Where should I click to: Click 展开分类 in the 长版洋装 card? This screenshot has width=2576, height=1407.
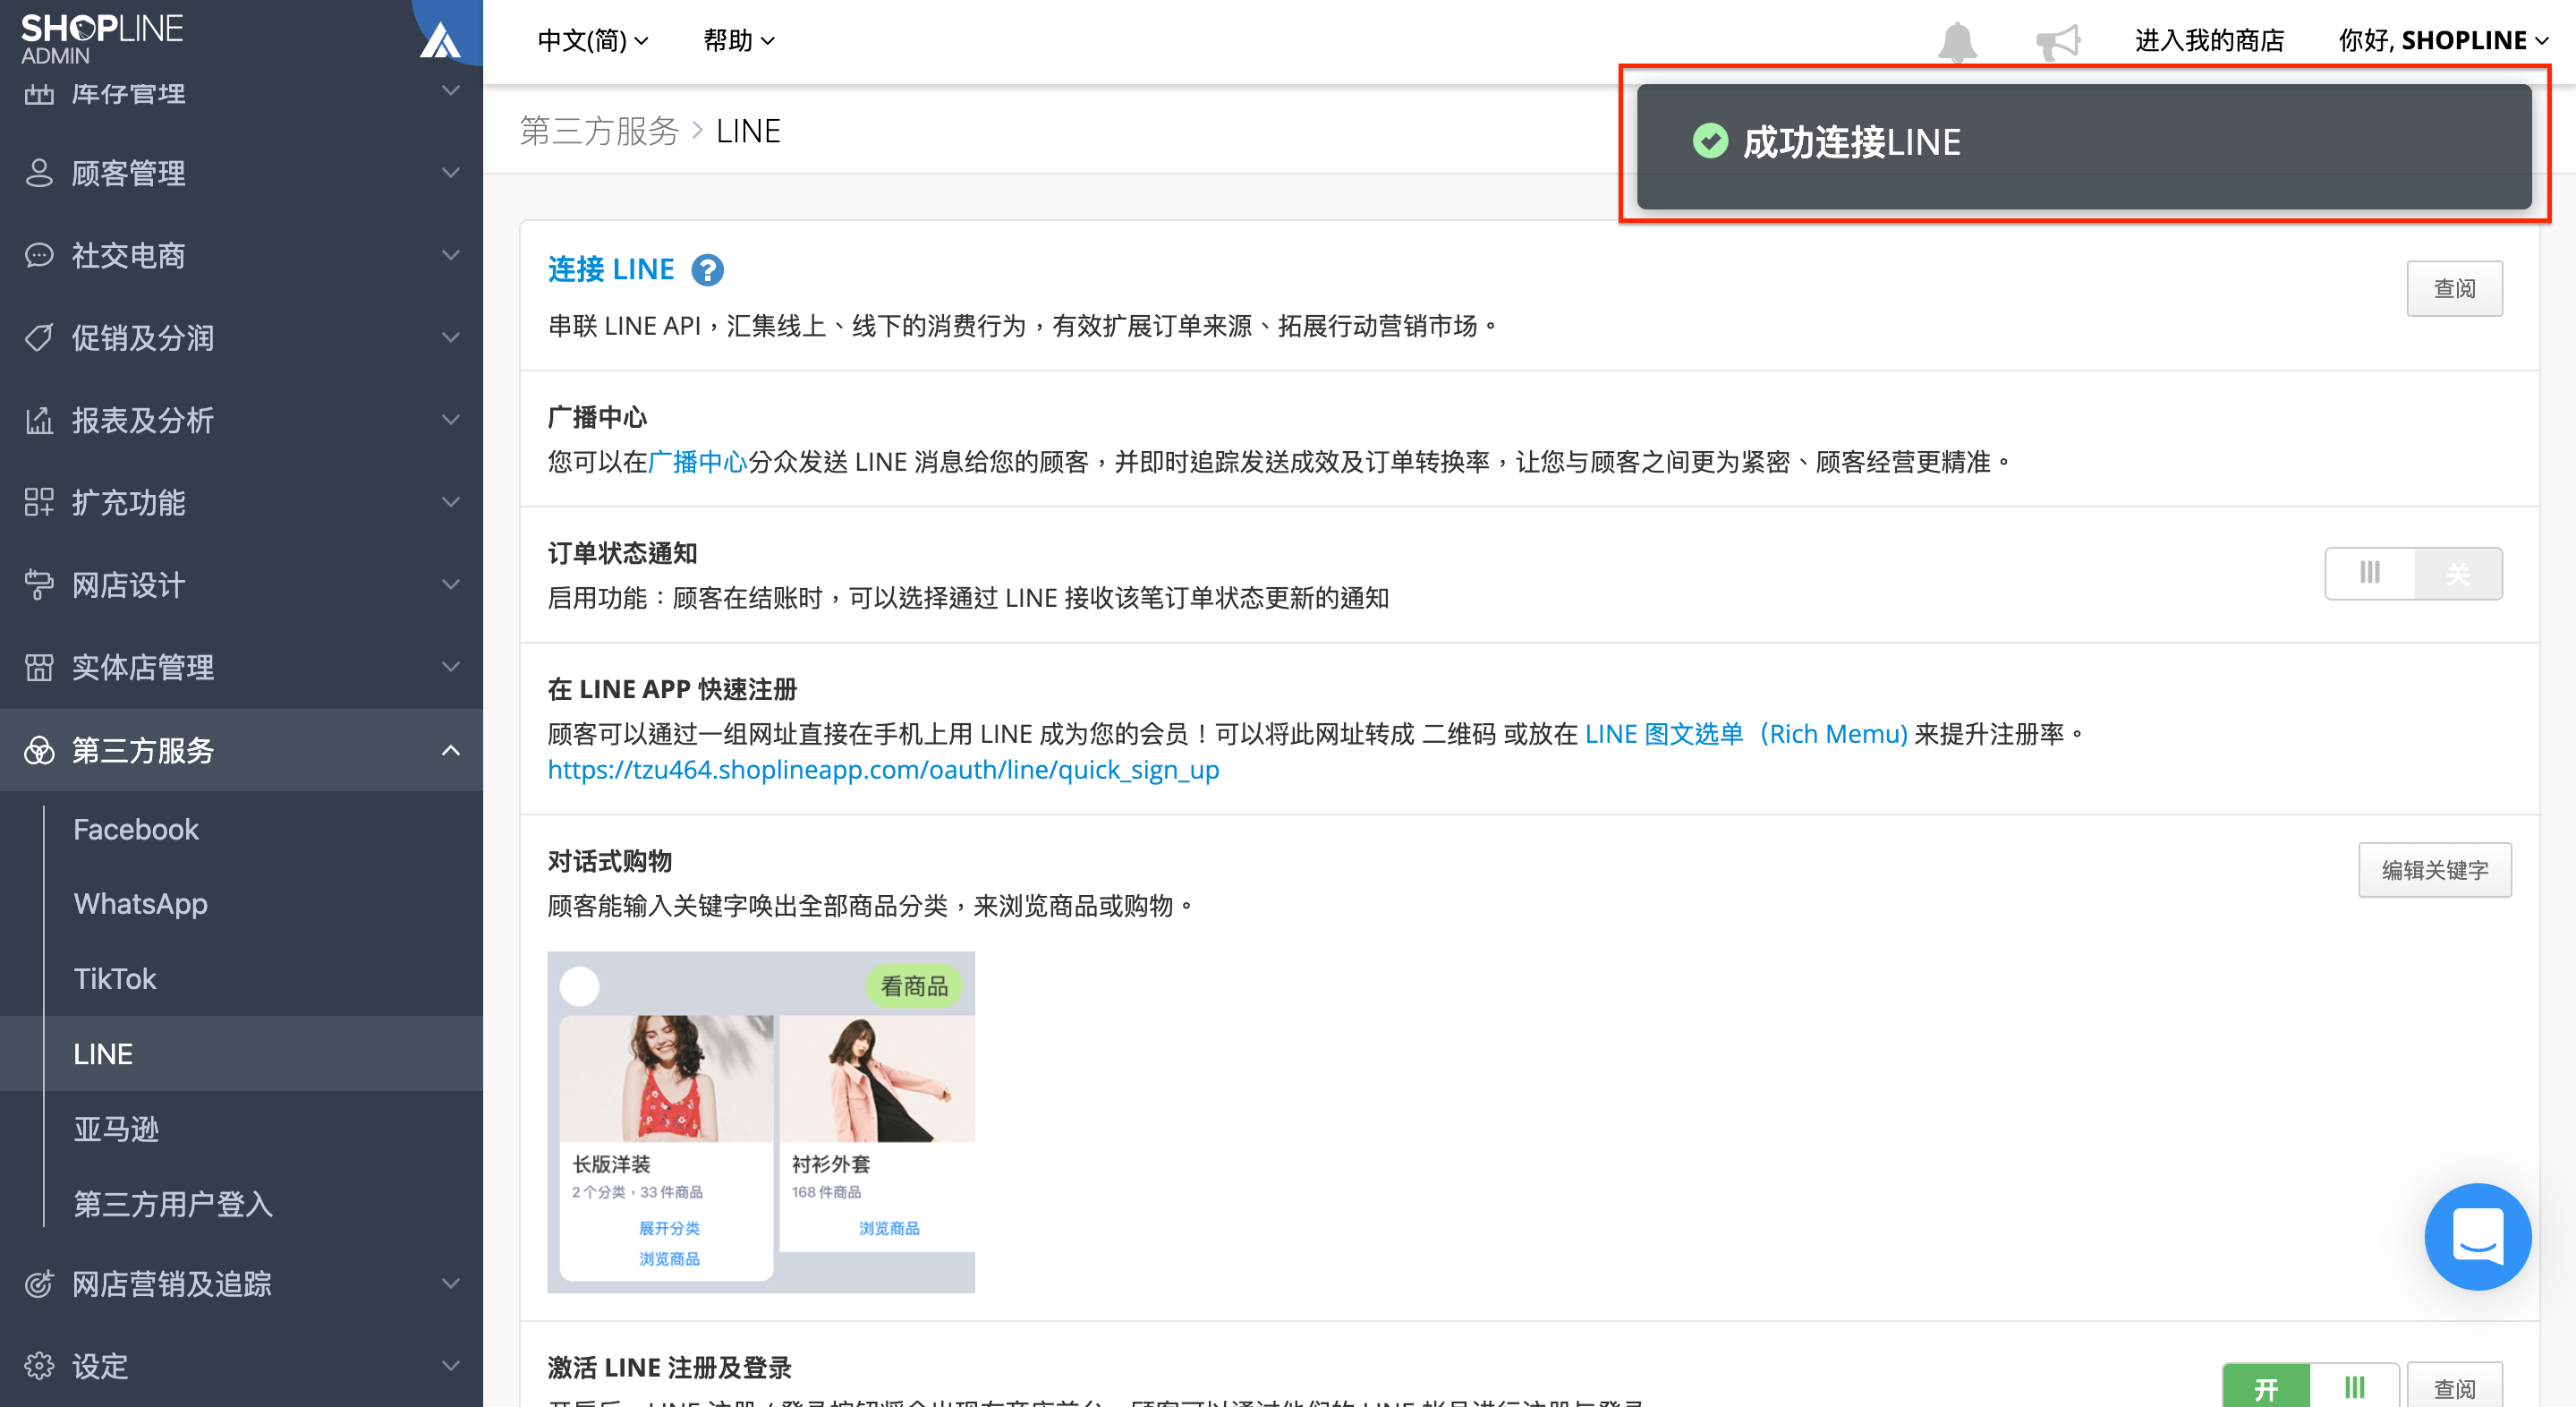[x=669, y=1228]
